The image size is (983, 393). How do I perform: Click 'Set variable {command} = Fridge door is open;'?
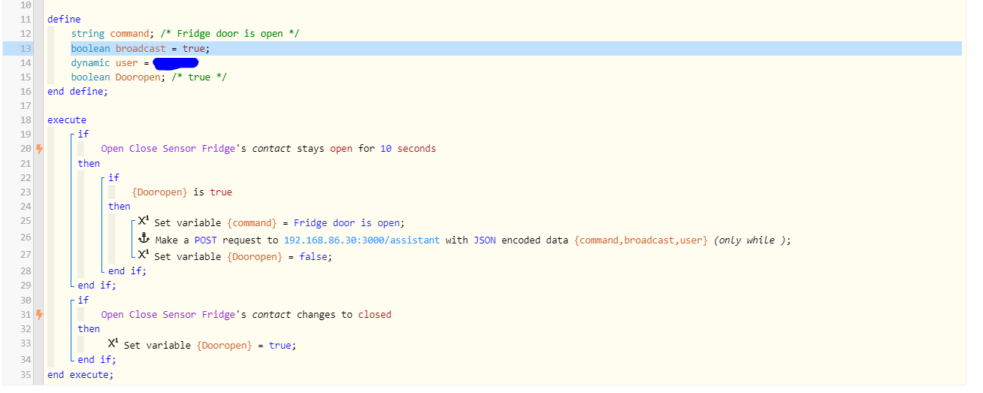coord(280,223)
